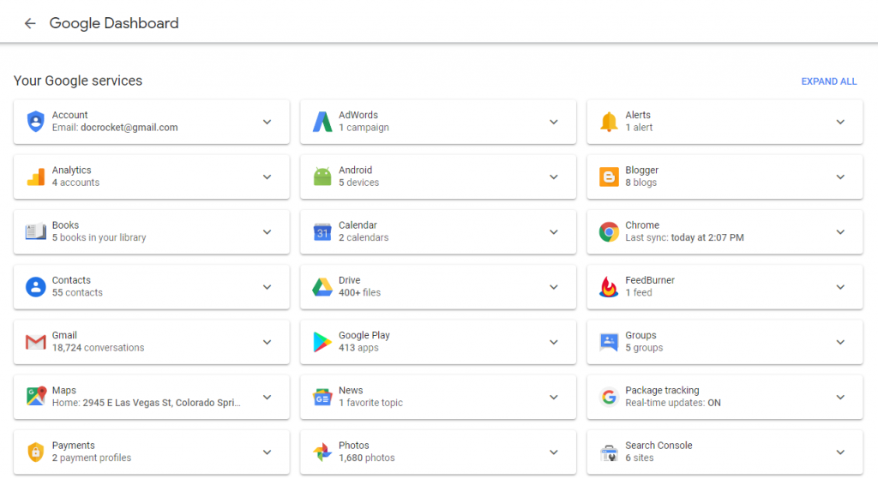The width and height of the screenshot is (878, 479).
Task: Expand the Photos card chevron
Action: (x=554, y=452)
